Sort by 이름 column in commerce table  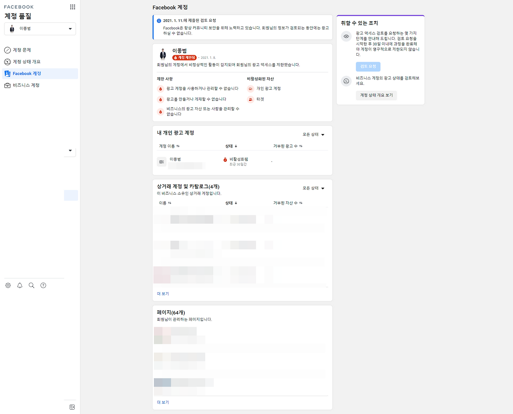click(165, 203)
